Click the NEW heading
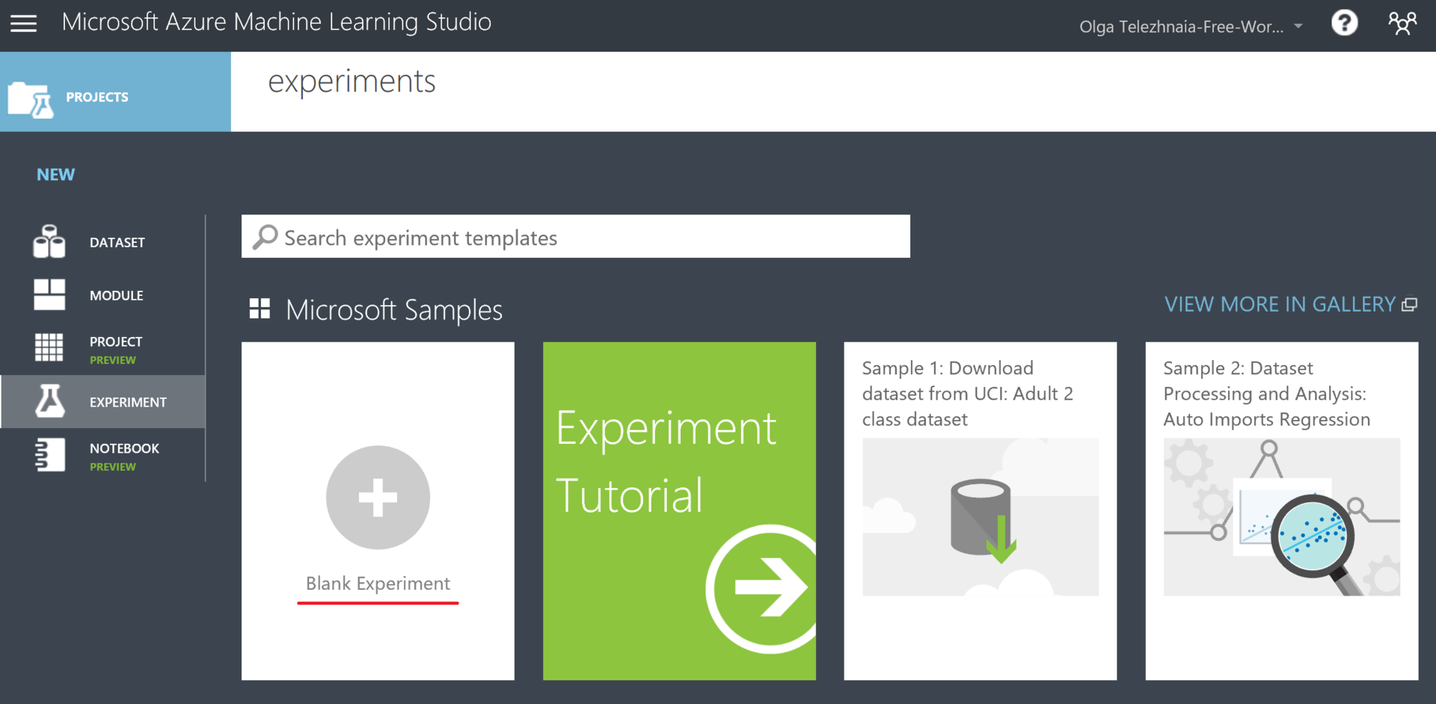Screen dimensions: 1436x704 tap(55, 174)
